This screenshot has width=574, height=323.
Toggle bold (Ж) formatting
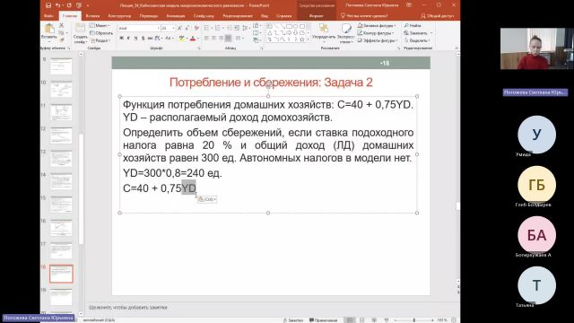point(121,38)
